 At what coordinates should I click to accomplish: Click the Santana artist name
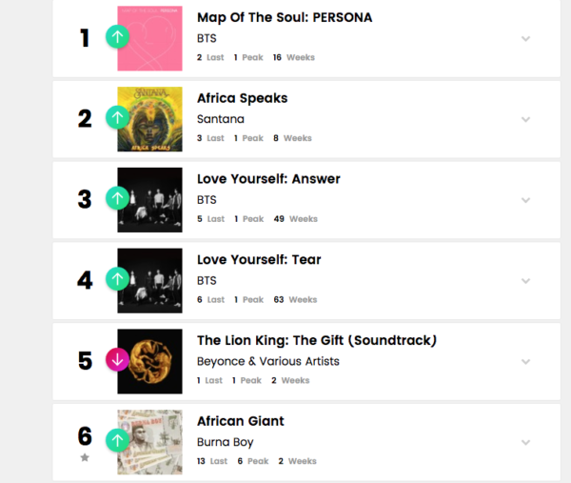pos(219,119)
